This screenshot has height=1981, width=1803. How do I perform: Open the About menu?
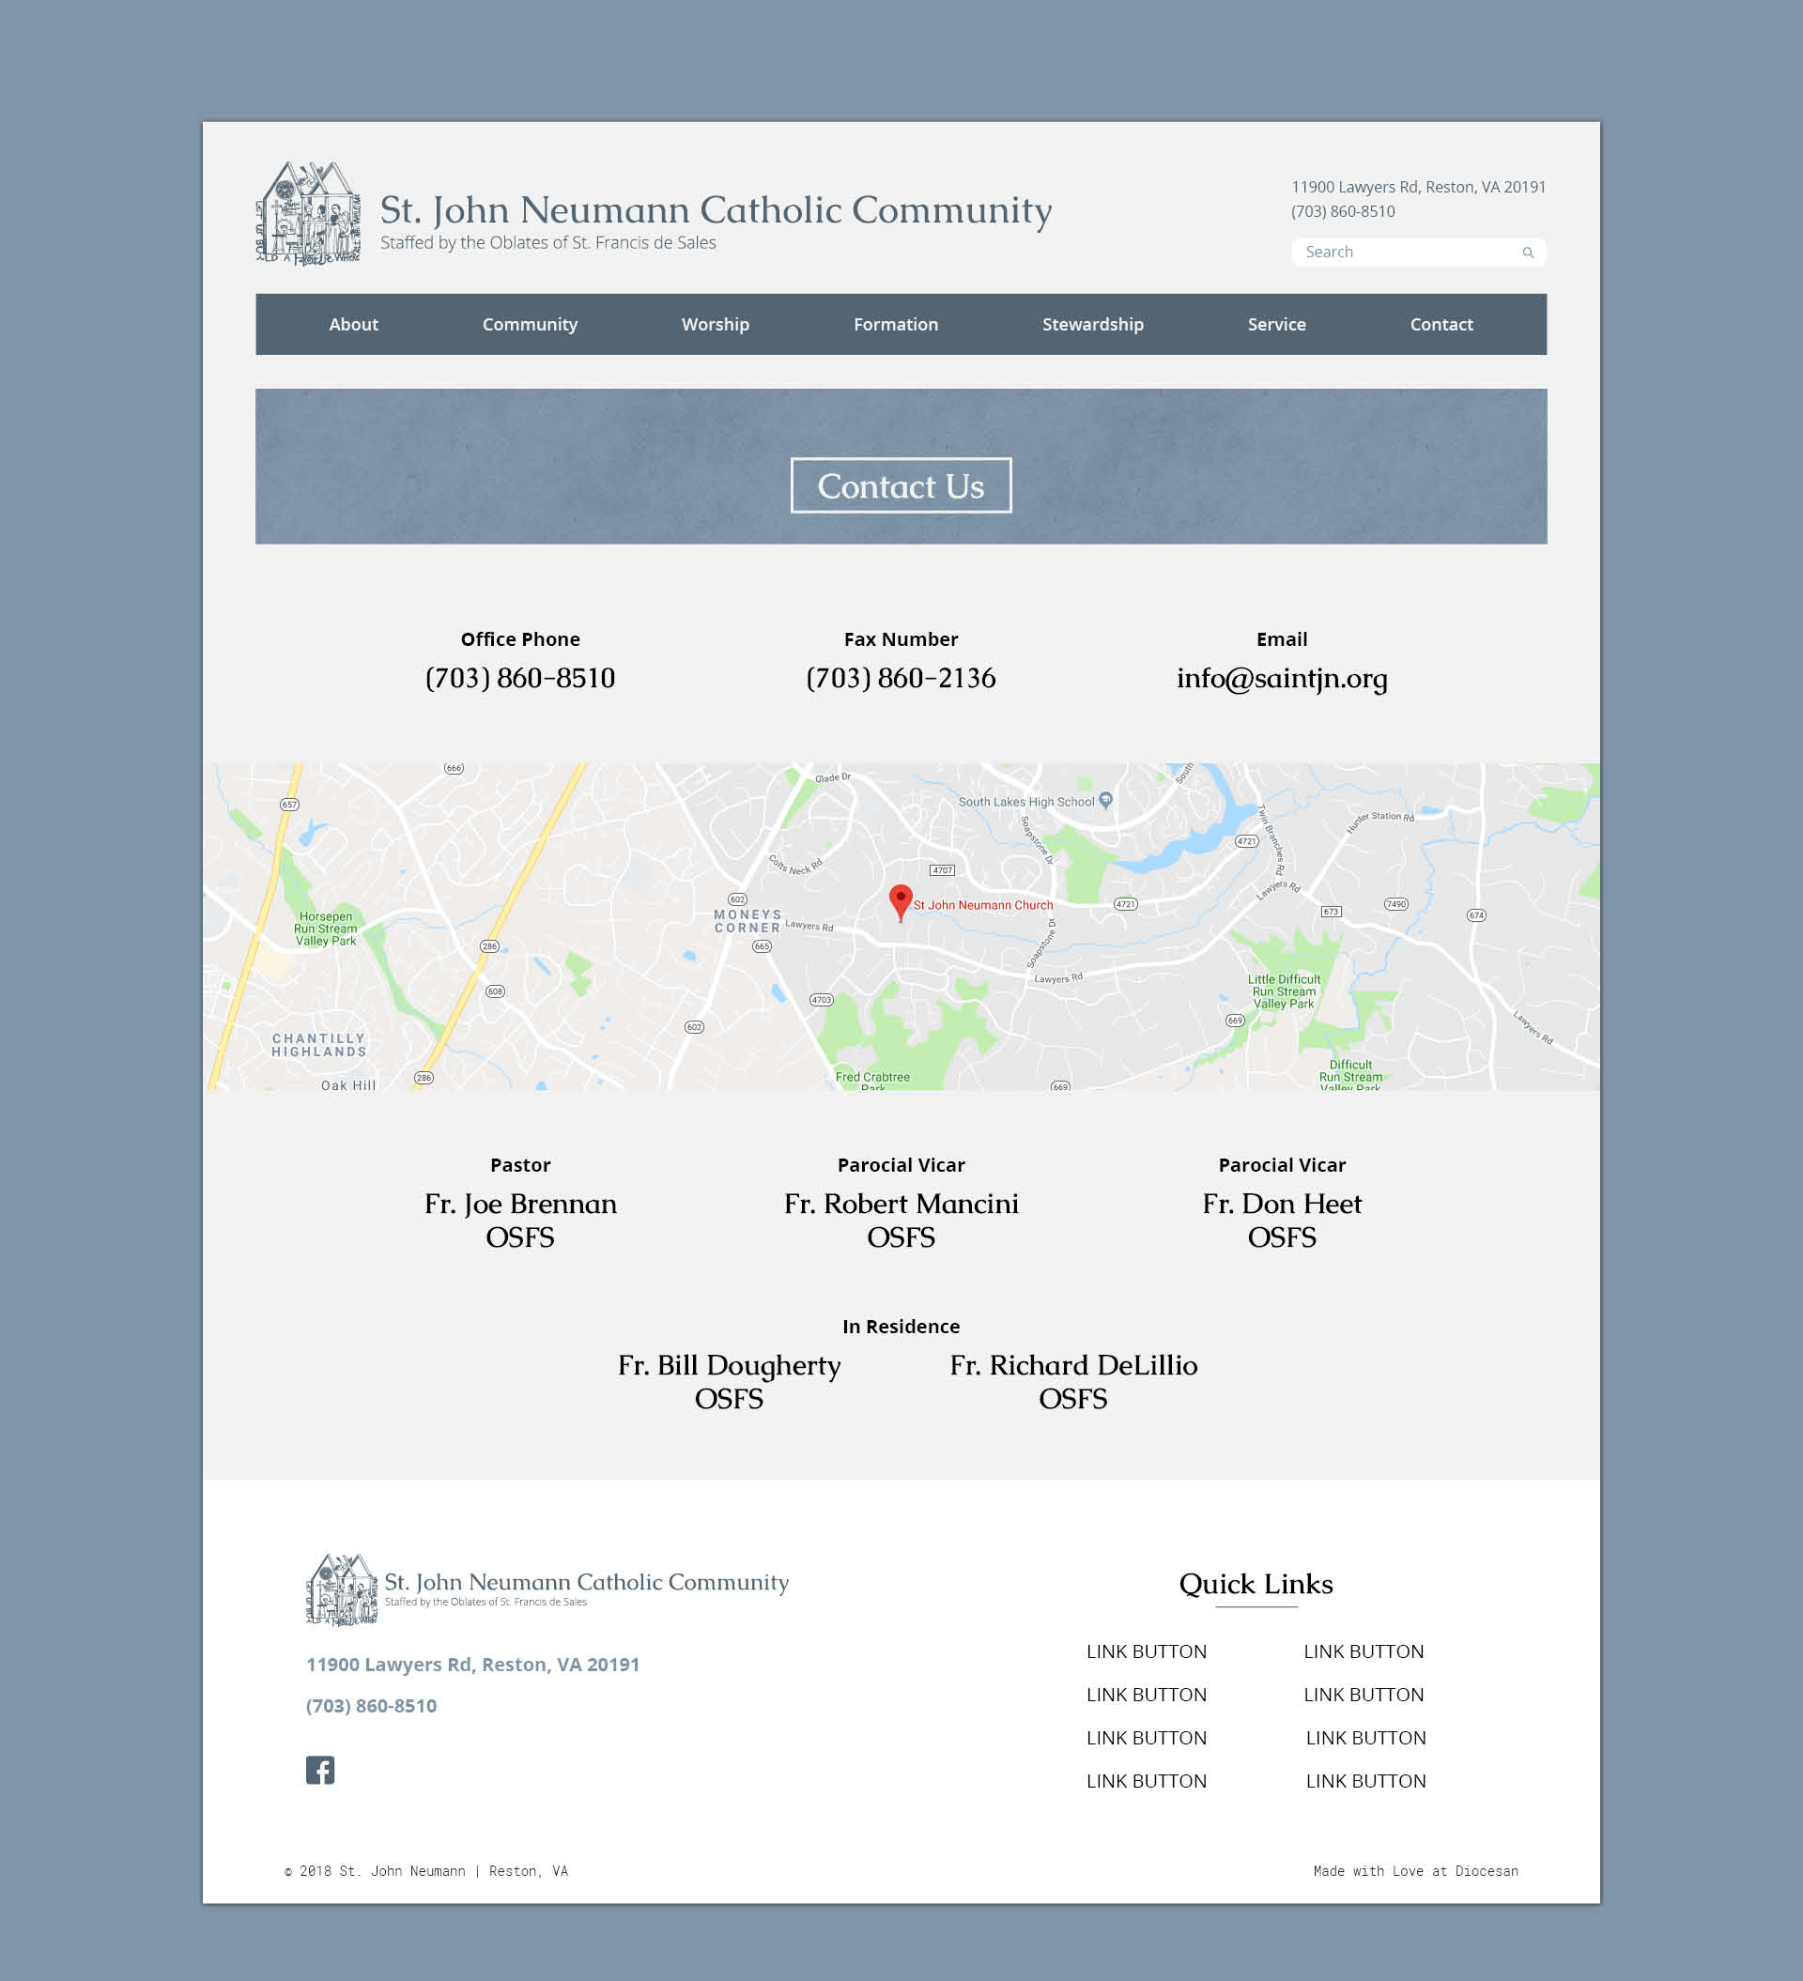point(353,324)
